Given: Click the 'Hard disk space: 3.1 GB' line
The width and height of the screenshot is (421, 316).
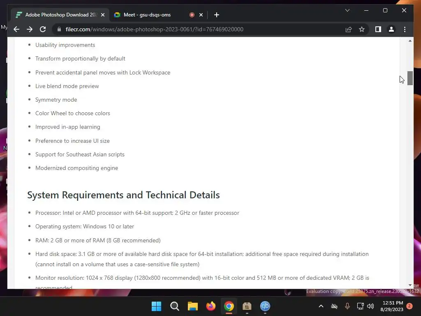Looking at the screenshot, I should pyautogui.click(x=202, y=259).
